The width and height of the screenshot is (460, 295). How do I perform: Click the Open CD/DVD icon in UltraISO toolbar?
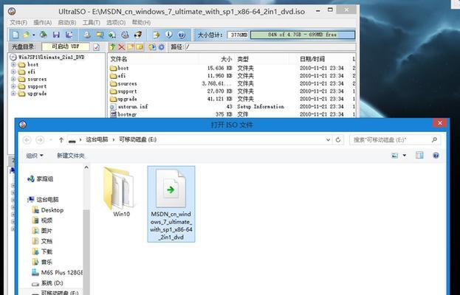44,35
